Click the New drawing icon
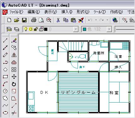The width and height of the screenshot is (135, 118). click(x=9, y=20)
